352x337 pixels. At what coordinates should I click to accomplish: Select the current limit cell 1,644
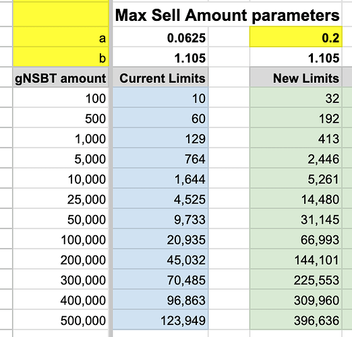pos(160,178)
